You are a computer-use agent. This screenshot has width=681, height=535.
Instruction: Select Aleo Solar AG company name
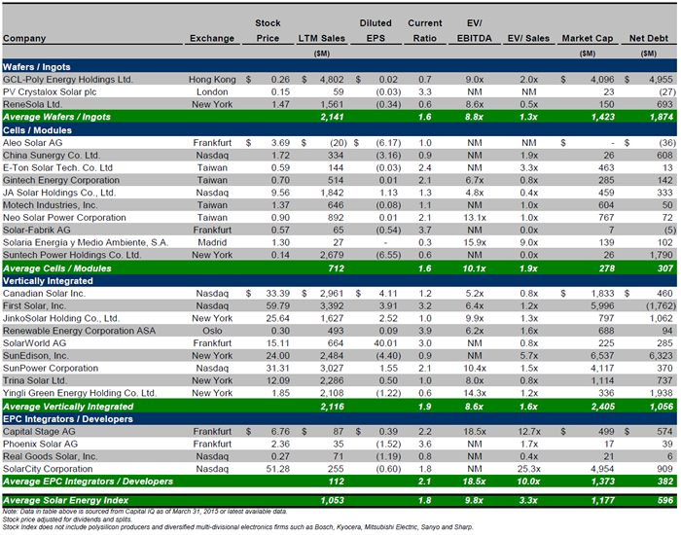coord(32,143)
